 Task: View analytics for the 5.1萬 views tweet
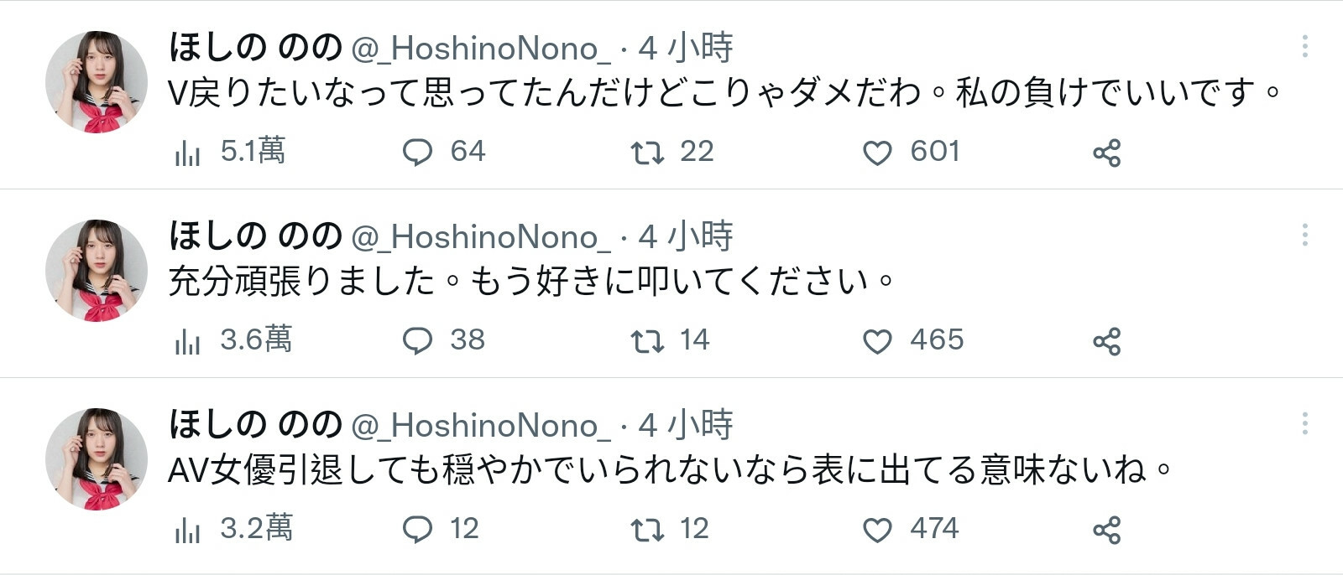[x=187, y=153]
